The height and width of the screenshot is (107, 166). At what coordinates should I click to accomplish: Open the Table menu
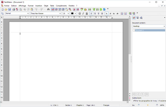(x=52, y=6)
